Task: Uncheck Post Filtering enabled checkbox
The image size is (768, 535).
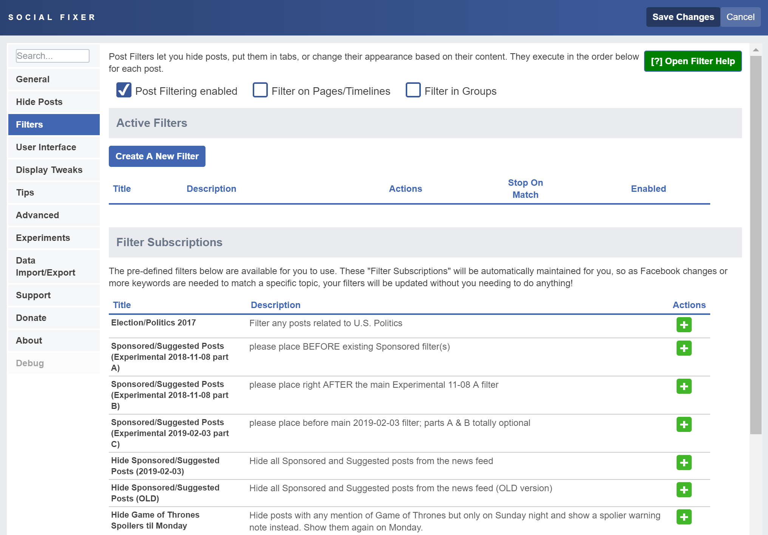Action: 124,90
